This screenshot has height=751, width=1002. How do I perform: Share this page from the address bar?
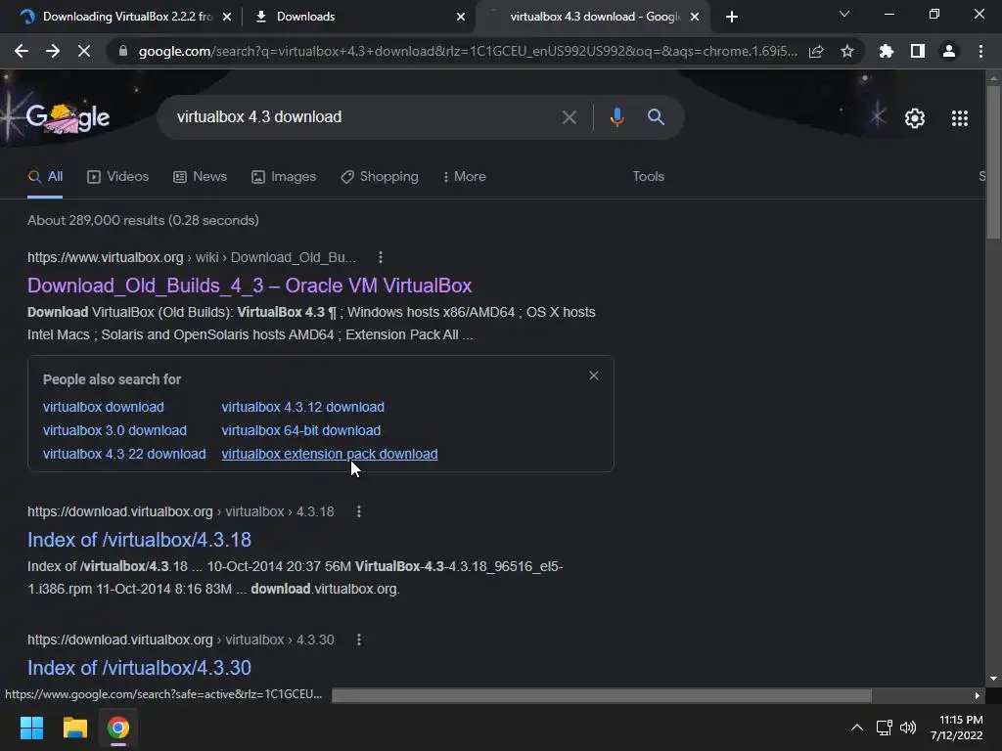pyautogui.click(x=816, y=51)
